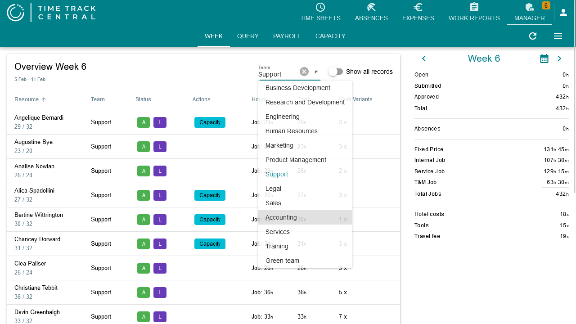576x324 pixels.
Task: Click purple L badge for Christiane Tebbit
Action: [x=160, y=292]
